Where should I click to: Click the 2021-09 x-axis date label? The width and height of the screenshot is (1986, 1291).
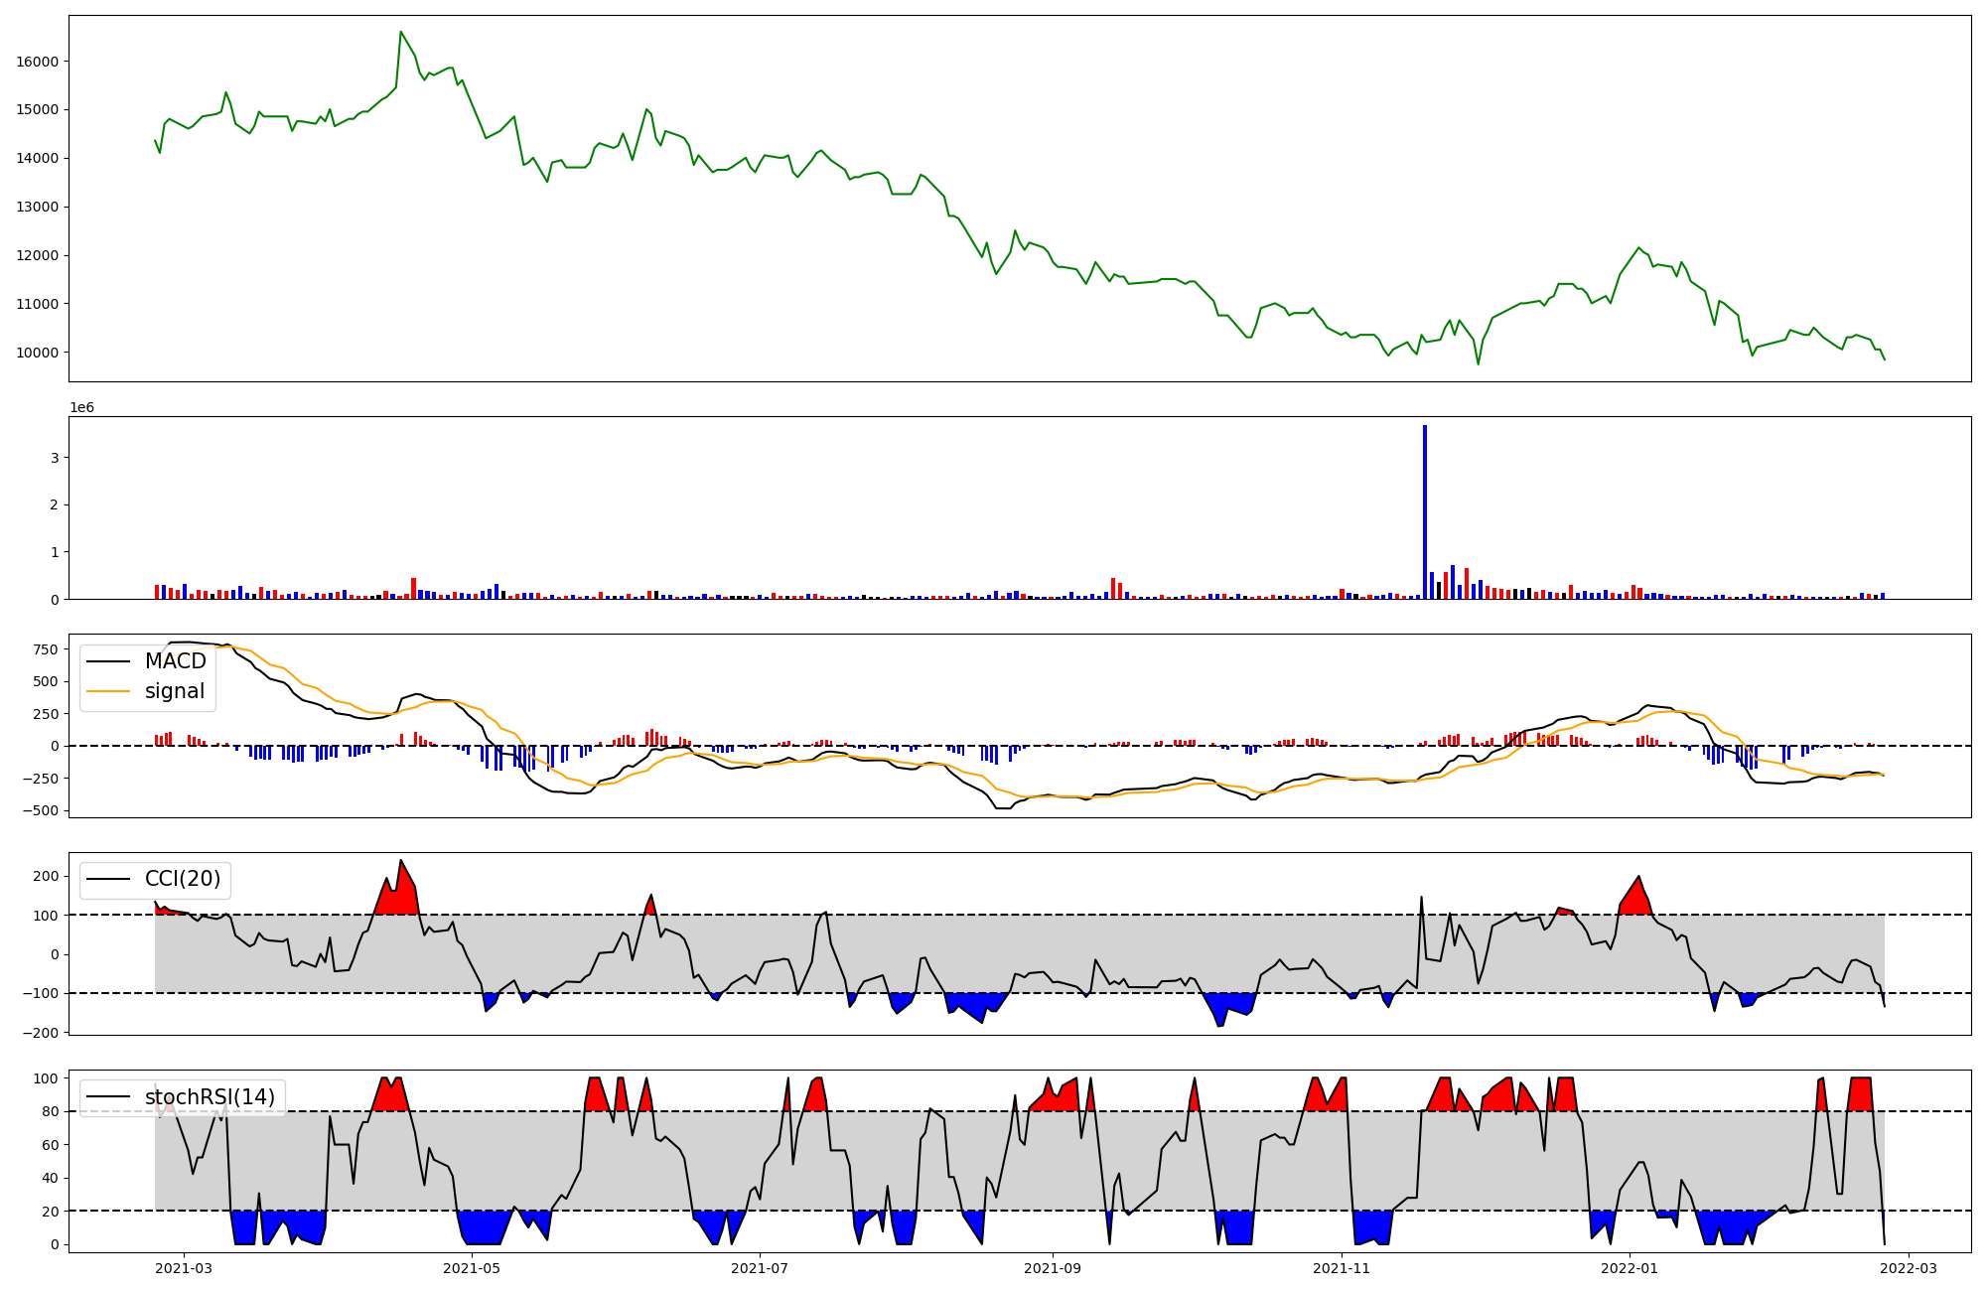click(1053, 1268)
